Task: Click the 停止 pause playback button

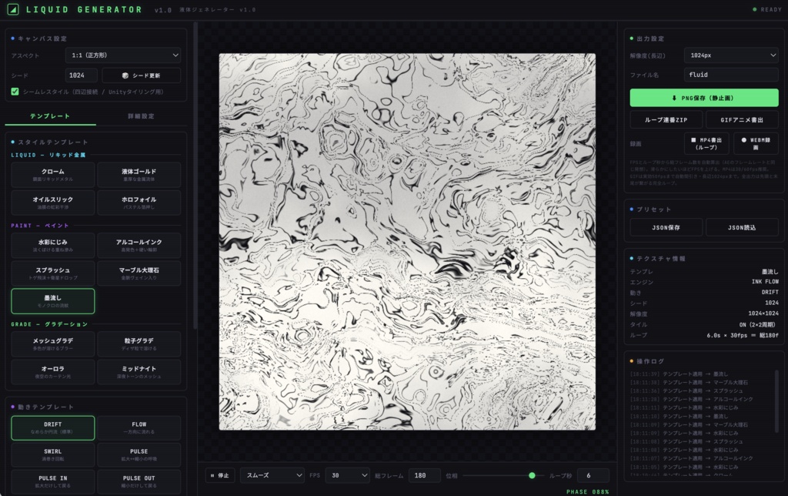Action: point(220,475)
